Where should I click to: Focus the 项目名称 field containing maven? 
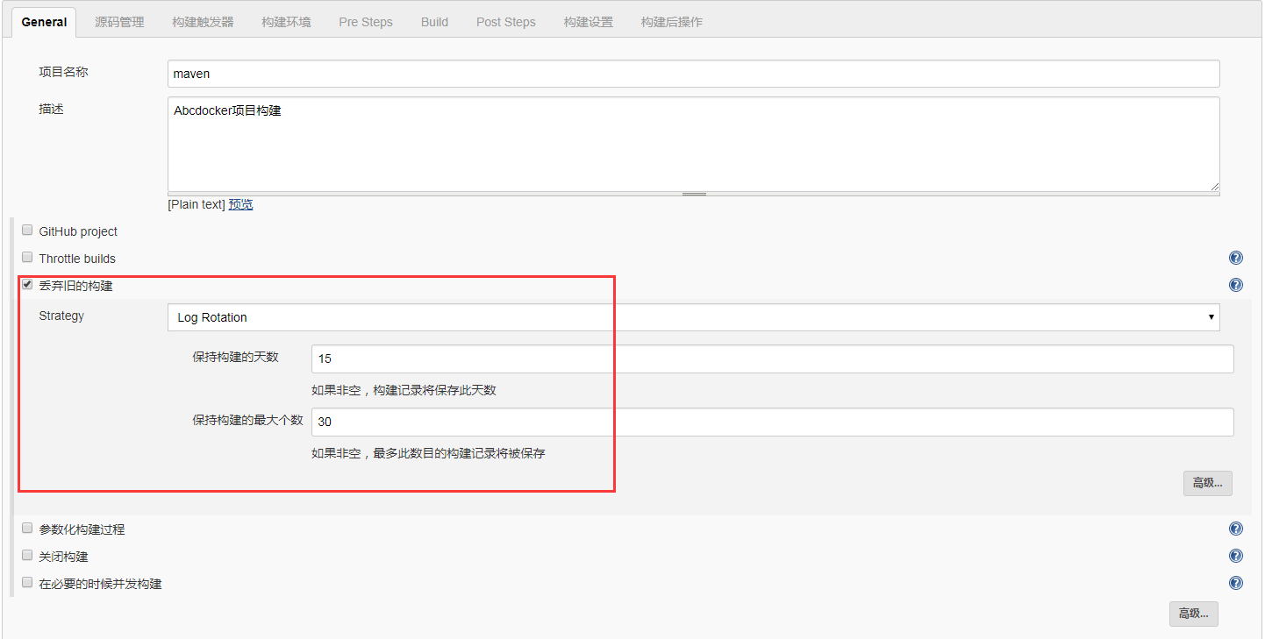point(693,74)
